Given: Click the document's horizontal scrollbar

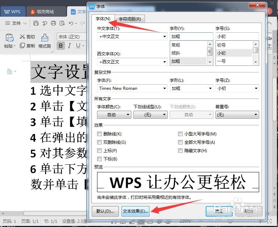Looking at the screenshot, I should coord(55,213).
